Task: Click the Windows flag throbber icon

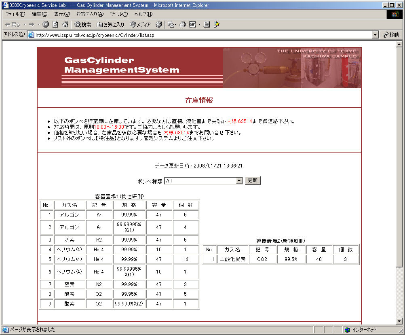Action: tap(395, 15)
